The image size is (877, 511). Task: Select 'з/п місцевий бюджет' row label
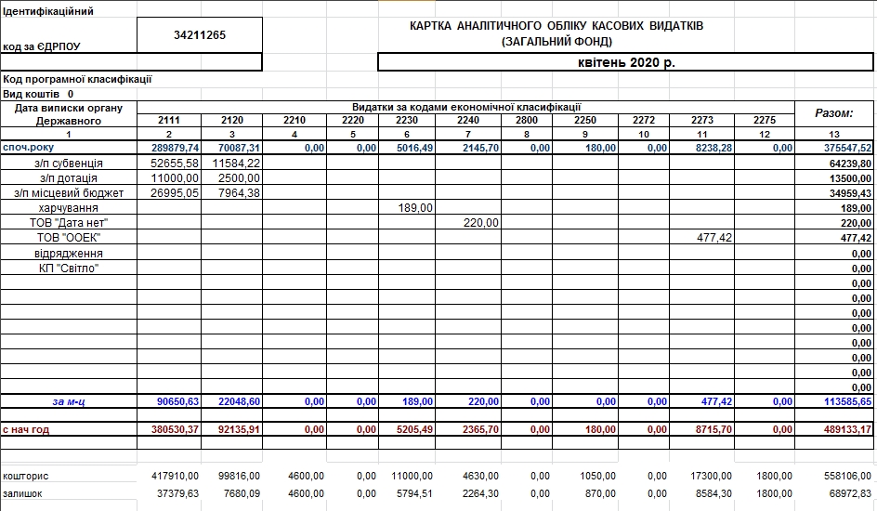click(x=69, y=193)
